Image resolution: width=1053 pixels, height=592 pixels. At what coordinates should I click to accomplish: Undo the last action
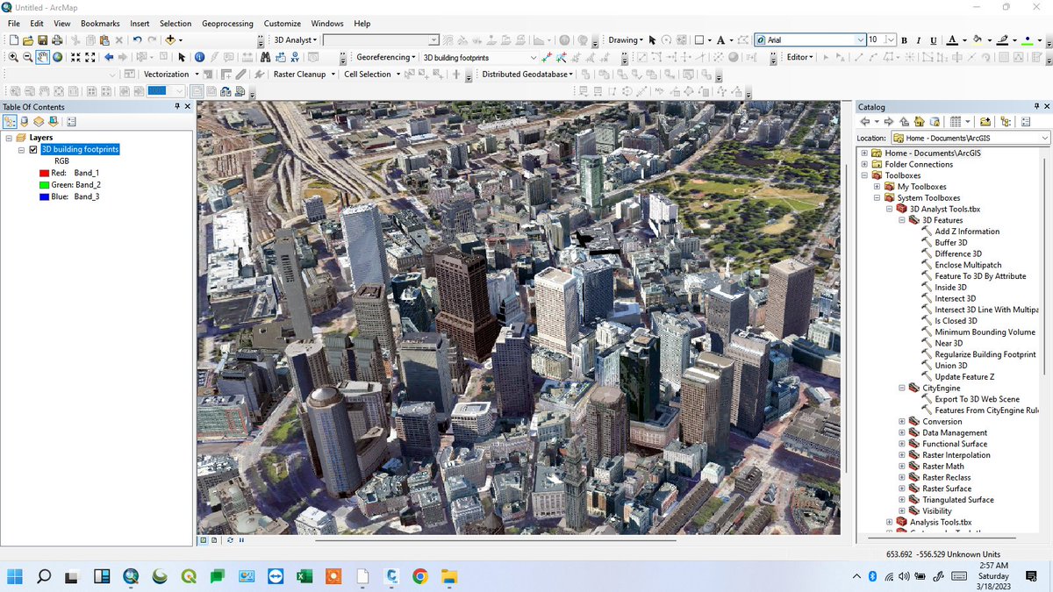click(x=138, y=40)
